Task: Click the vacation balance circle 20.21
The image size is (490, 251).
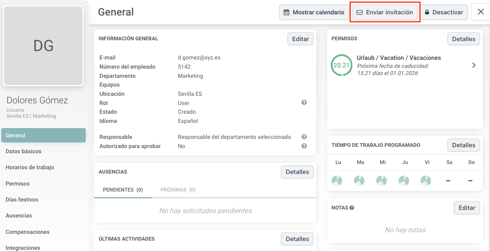Action: click(341, 65)
